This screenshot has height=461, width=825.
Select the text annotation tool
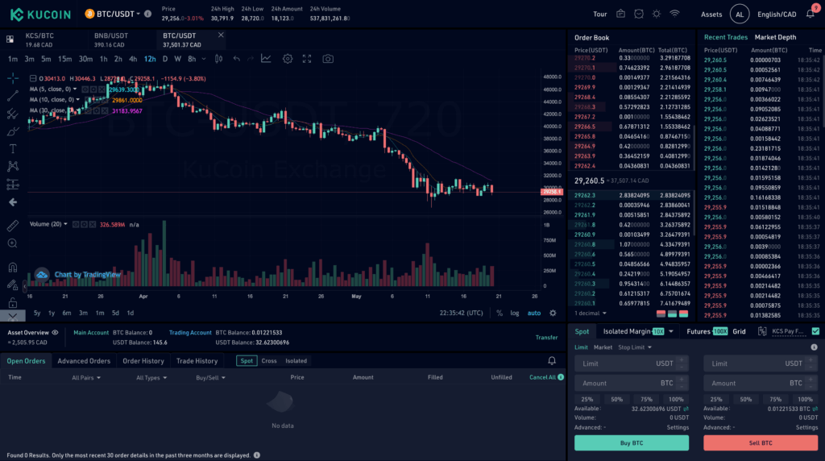coord(13,149)
